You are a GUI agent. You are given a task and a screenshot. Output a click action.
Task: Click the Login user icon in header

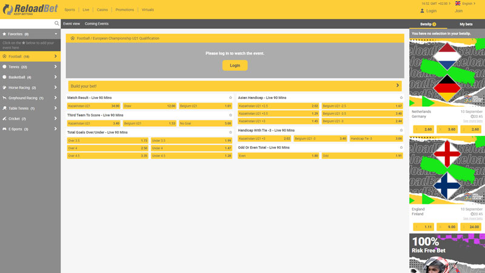coord(423,11)
